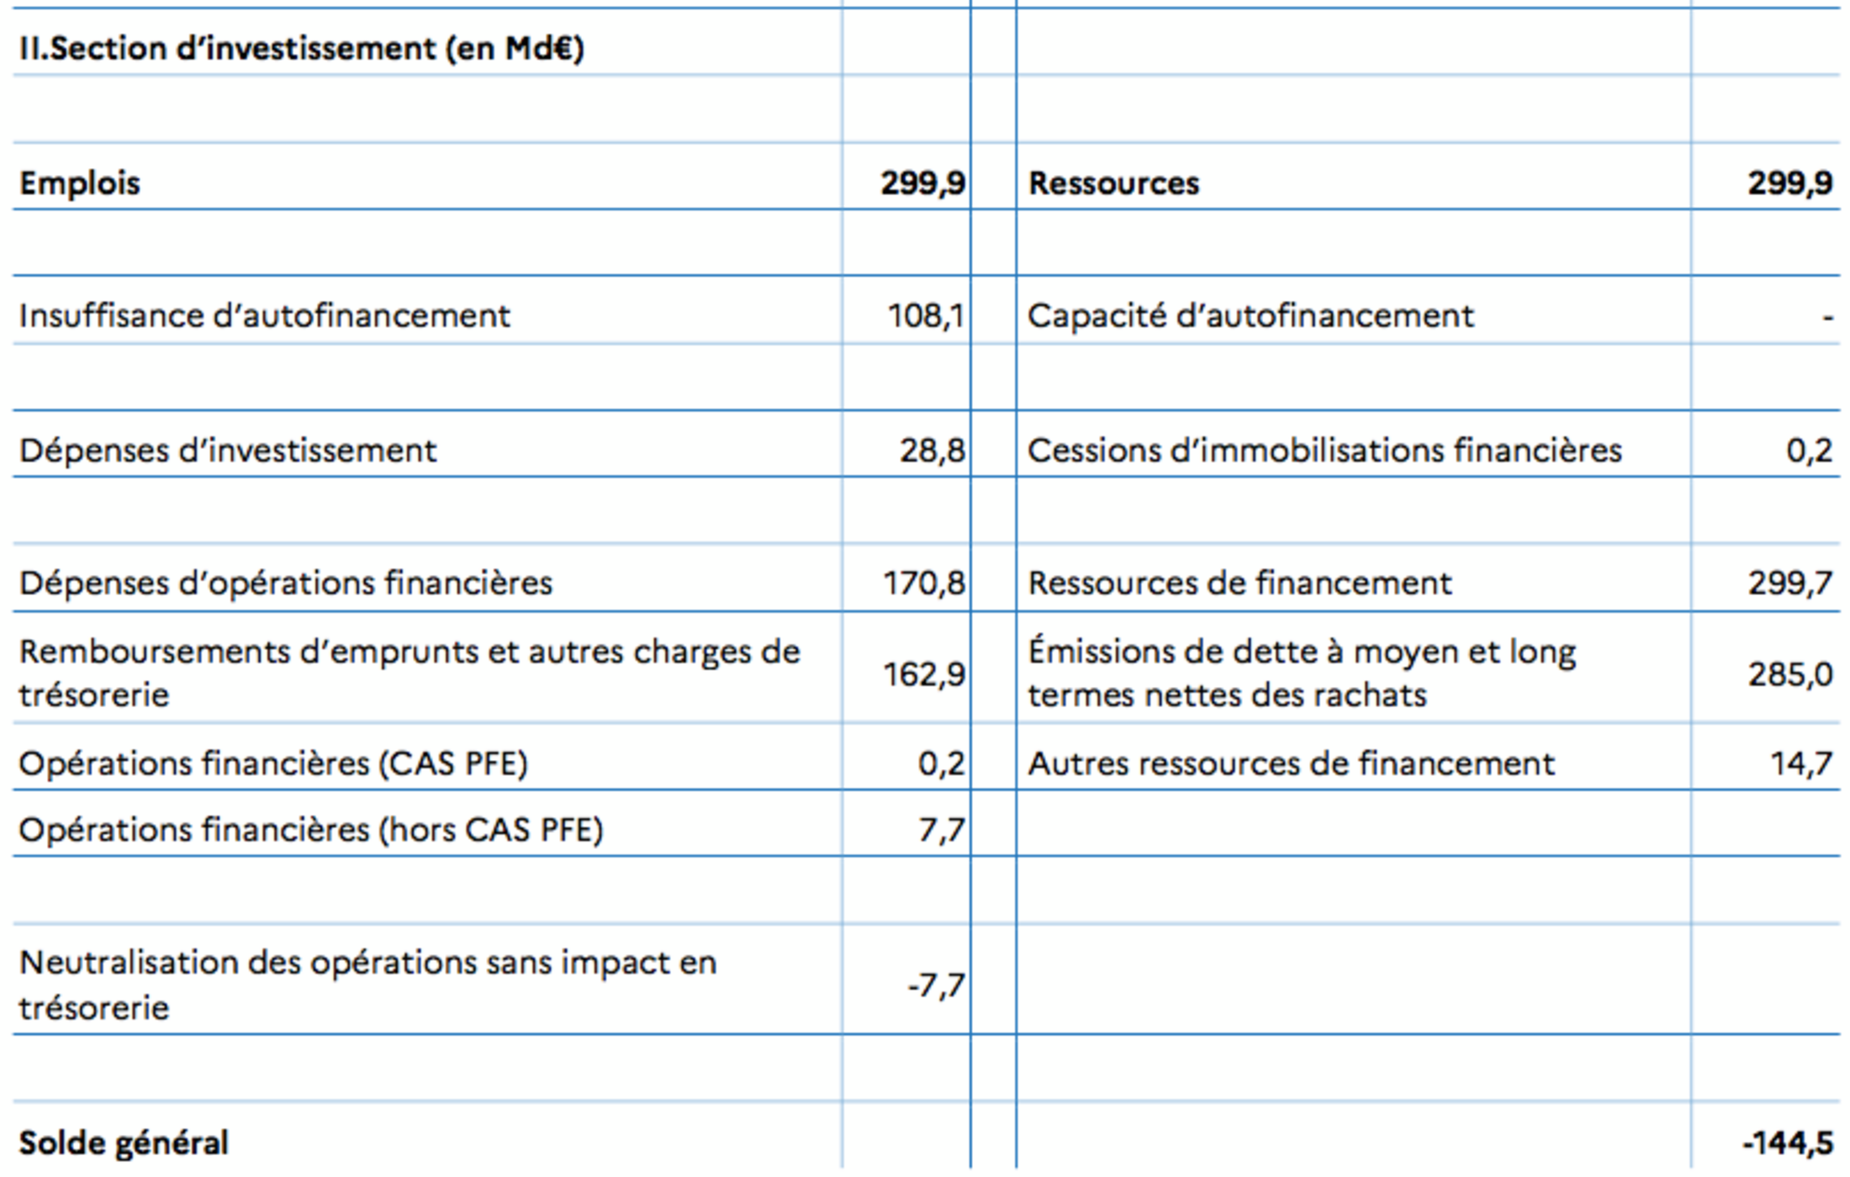Click the 'II.Section d'investissement (en Md€)' heading
This screenshot has width=1850, height=1177.
pyautogui.click(x=301, y=49)
